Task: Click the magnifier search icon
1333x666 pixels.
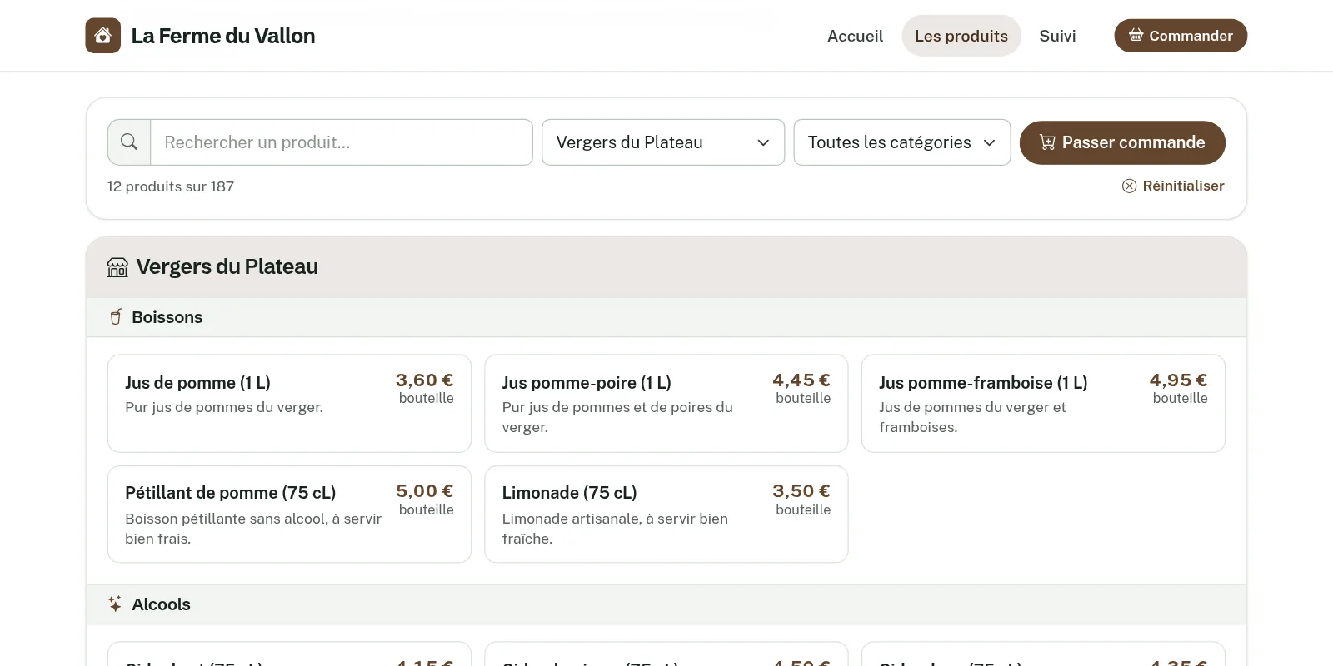Action: pos(129,142)
